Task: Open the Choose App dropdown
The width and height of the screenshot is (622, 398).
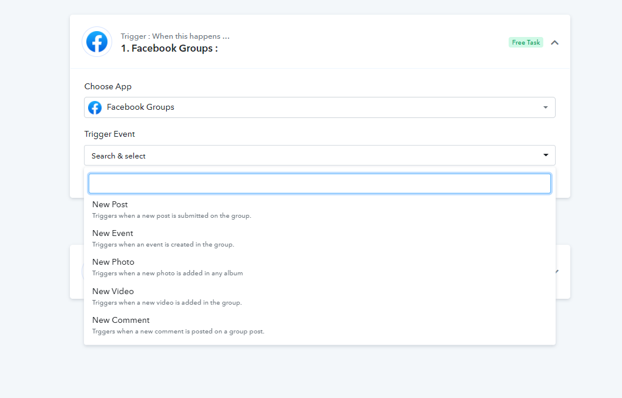Action: click(x=320, y=107)
